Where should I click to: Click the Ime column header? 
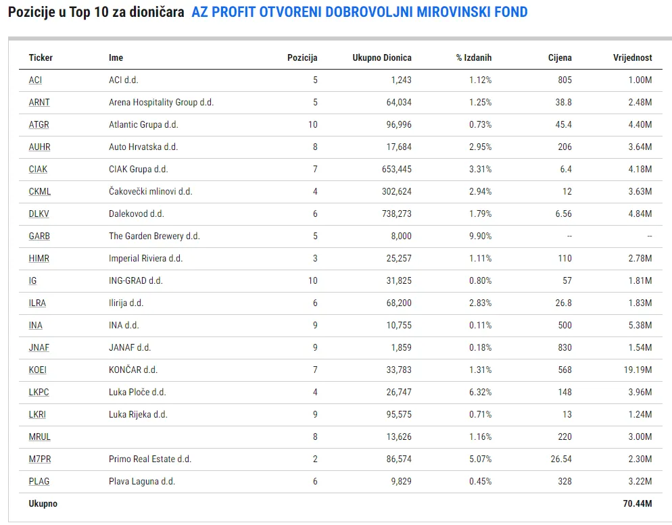116,58
